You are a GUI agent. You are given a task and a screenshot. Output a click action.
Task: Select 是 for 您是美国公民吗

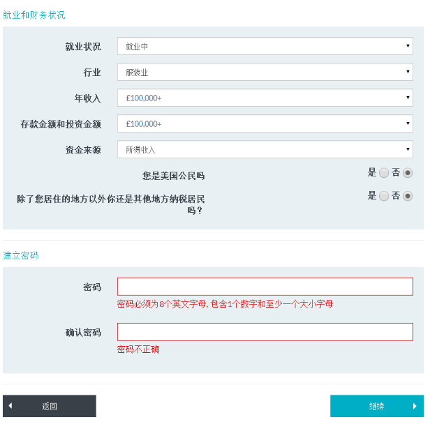[384, 173]
